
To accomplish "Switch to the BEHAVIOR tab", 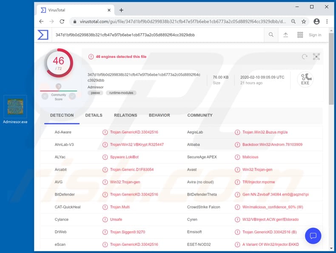I will (159, 115).
